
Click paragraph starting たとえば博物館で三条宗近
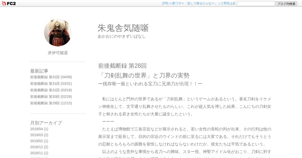point(185,137)
